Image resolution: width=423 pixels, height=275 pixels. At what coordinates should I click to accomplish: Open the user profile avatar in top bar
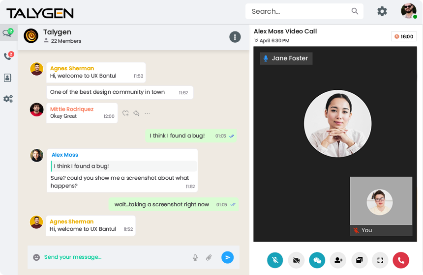(408, 11)
